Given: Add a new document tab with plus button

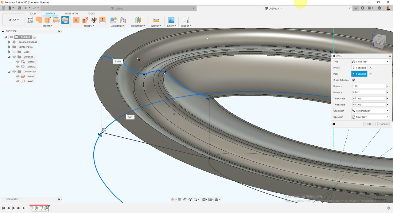Looking at the screenshot, I should (356, 8).
